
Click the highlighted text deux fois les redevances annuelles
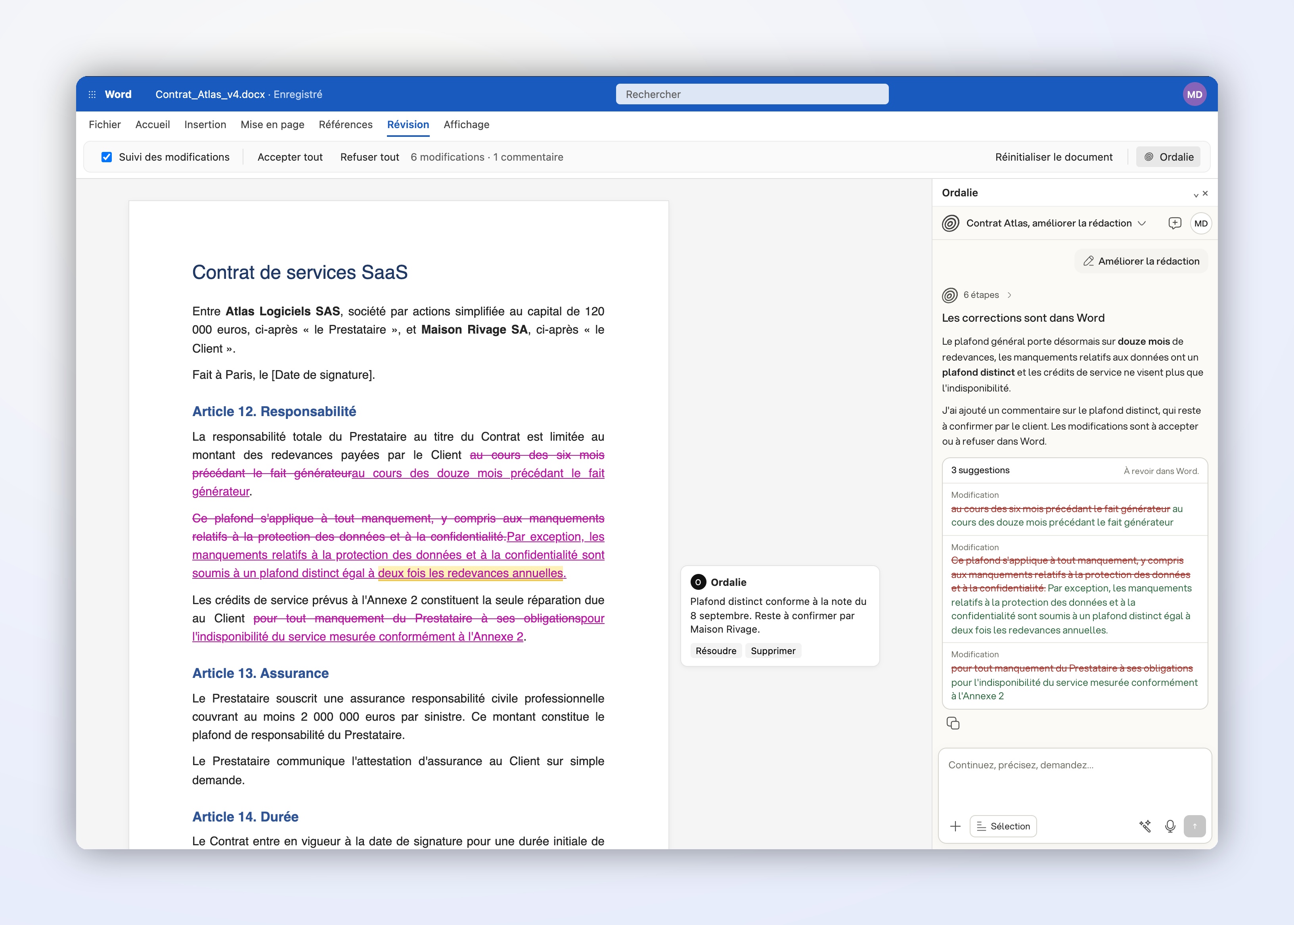[x=470, y=573]
